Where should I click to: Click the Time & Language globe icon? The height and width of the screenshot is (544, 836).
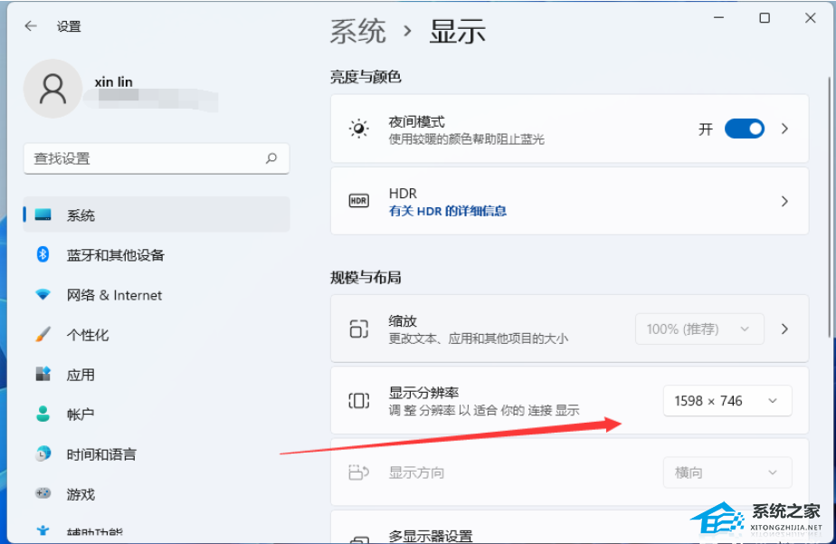pos(43,453)
